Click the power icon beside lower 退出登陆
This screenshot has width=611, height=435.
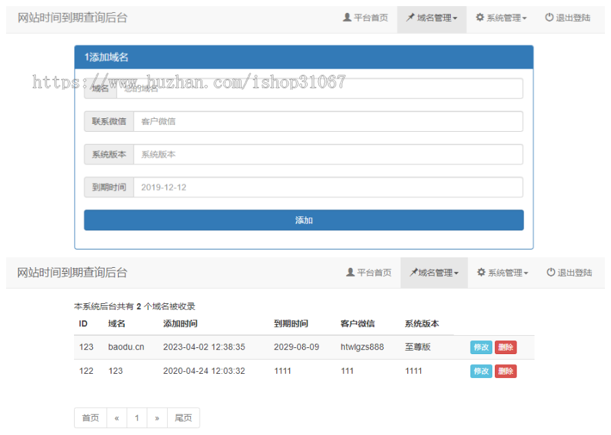[x=551, y=273]
